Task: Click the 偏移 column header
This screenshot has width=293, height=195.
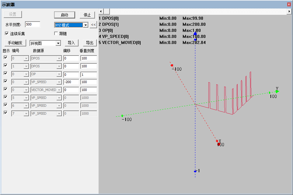Action: (67, 51)
